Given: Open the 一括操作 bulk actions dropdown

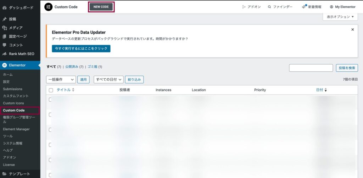Looking at the screenshot, I should pyautogui.click(x=61, y=79).
